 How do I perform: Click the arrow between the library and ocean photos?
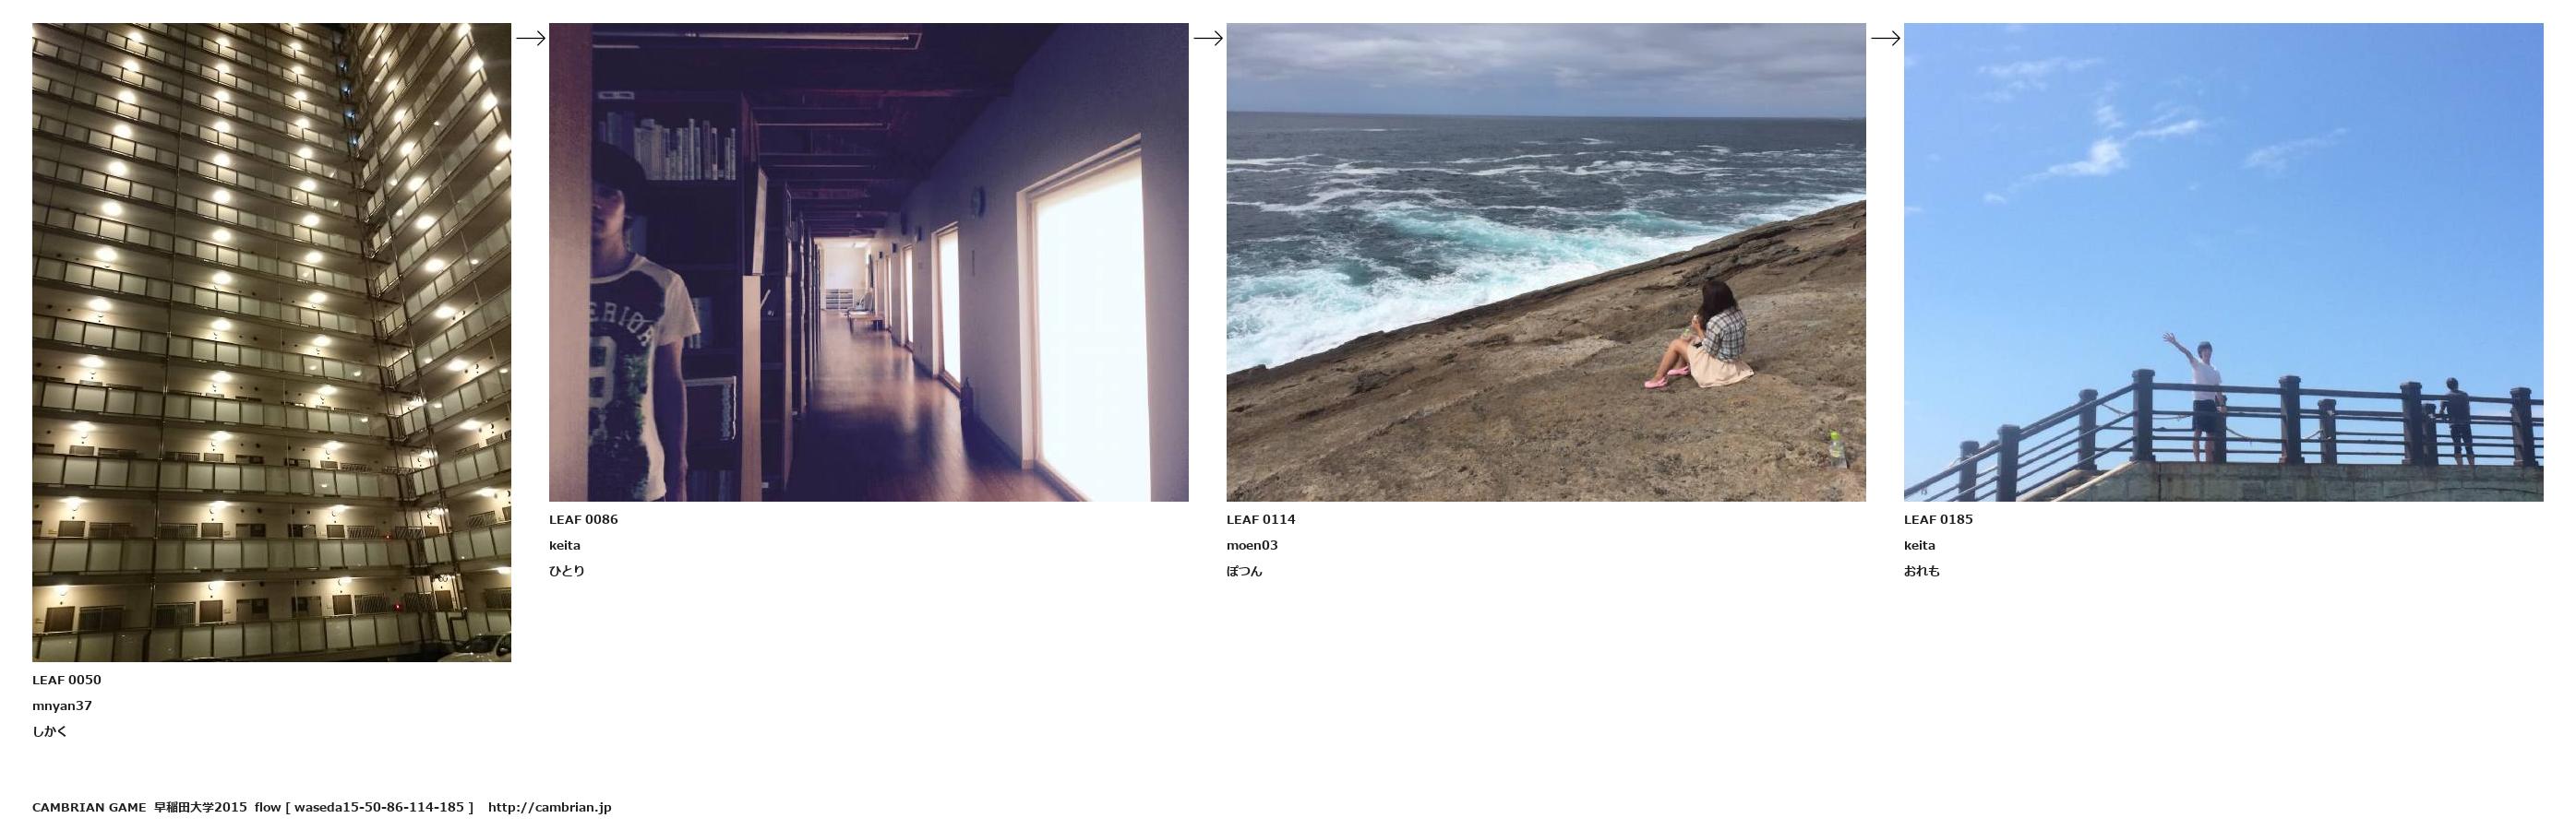(1208, 38)
